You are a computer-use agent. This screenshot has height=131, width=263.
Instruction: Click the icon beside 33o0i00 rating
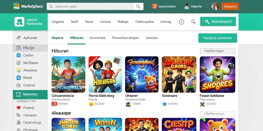pos(202,104)
